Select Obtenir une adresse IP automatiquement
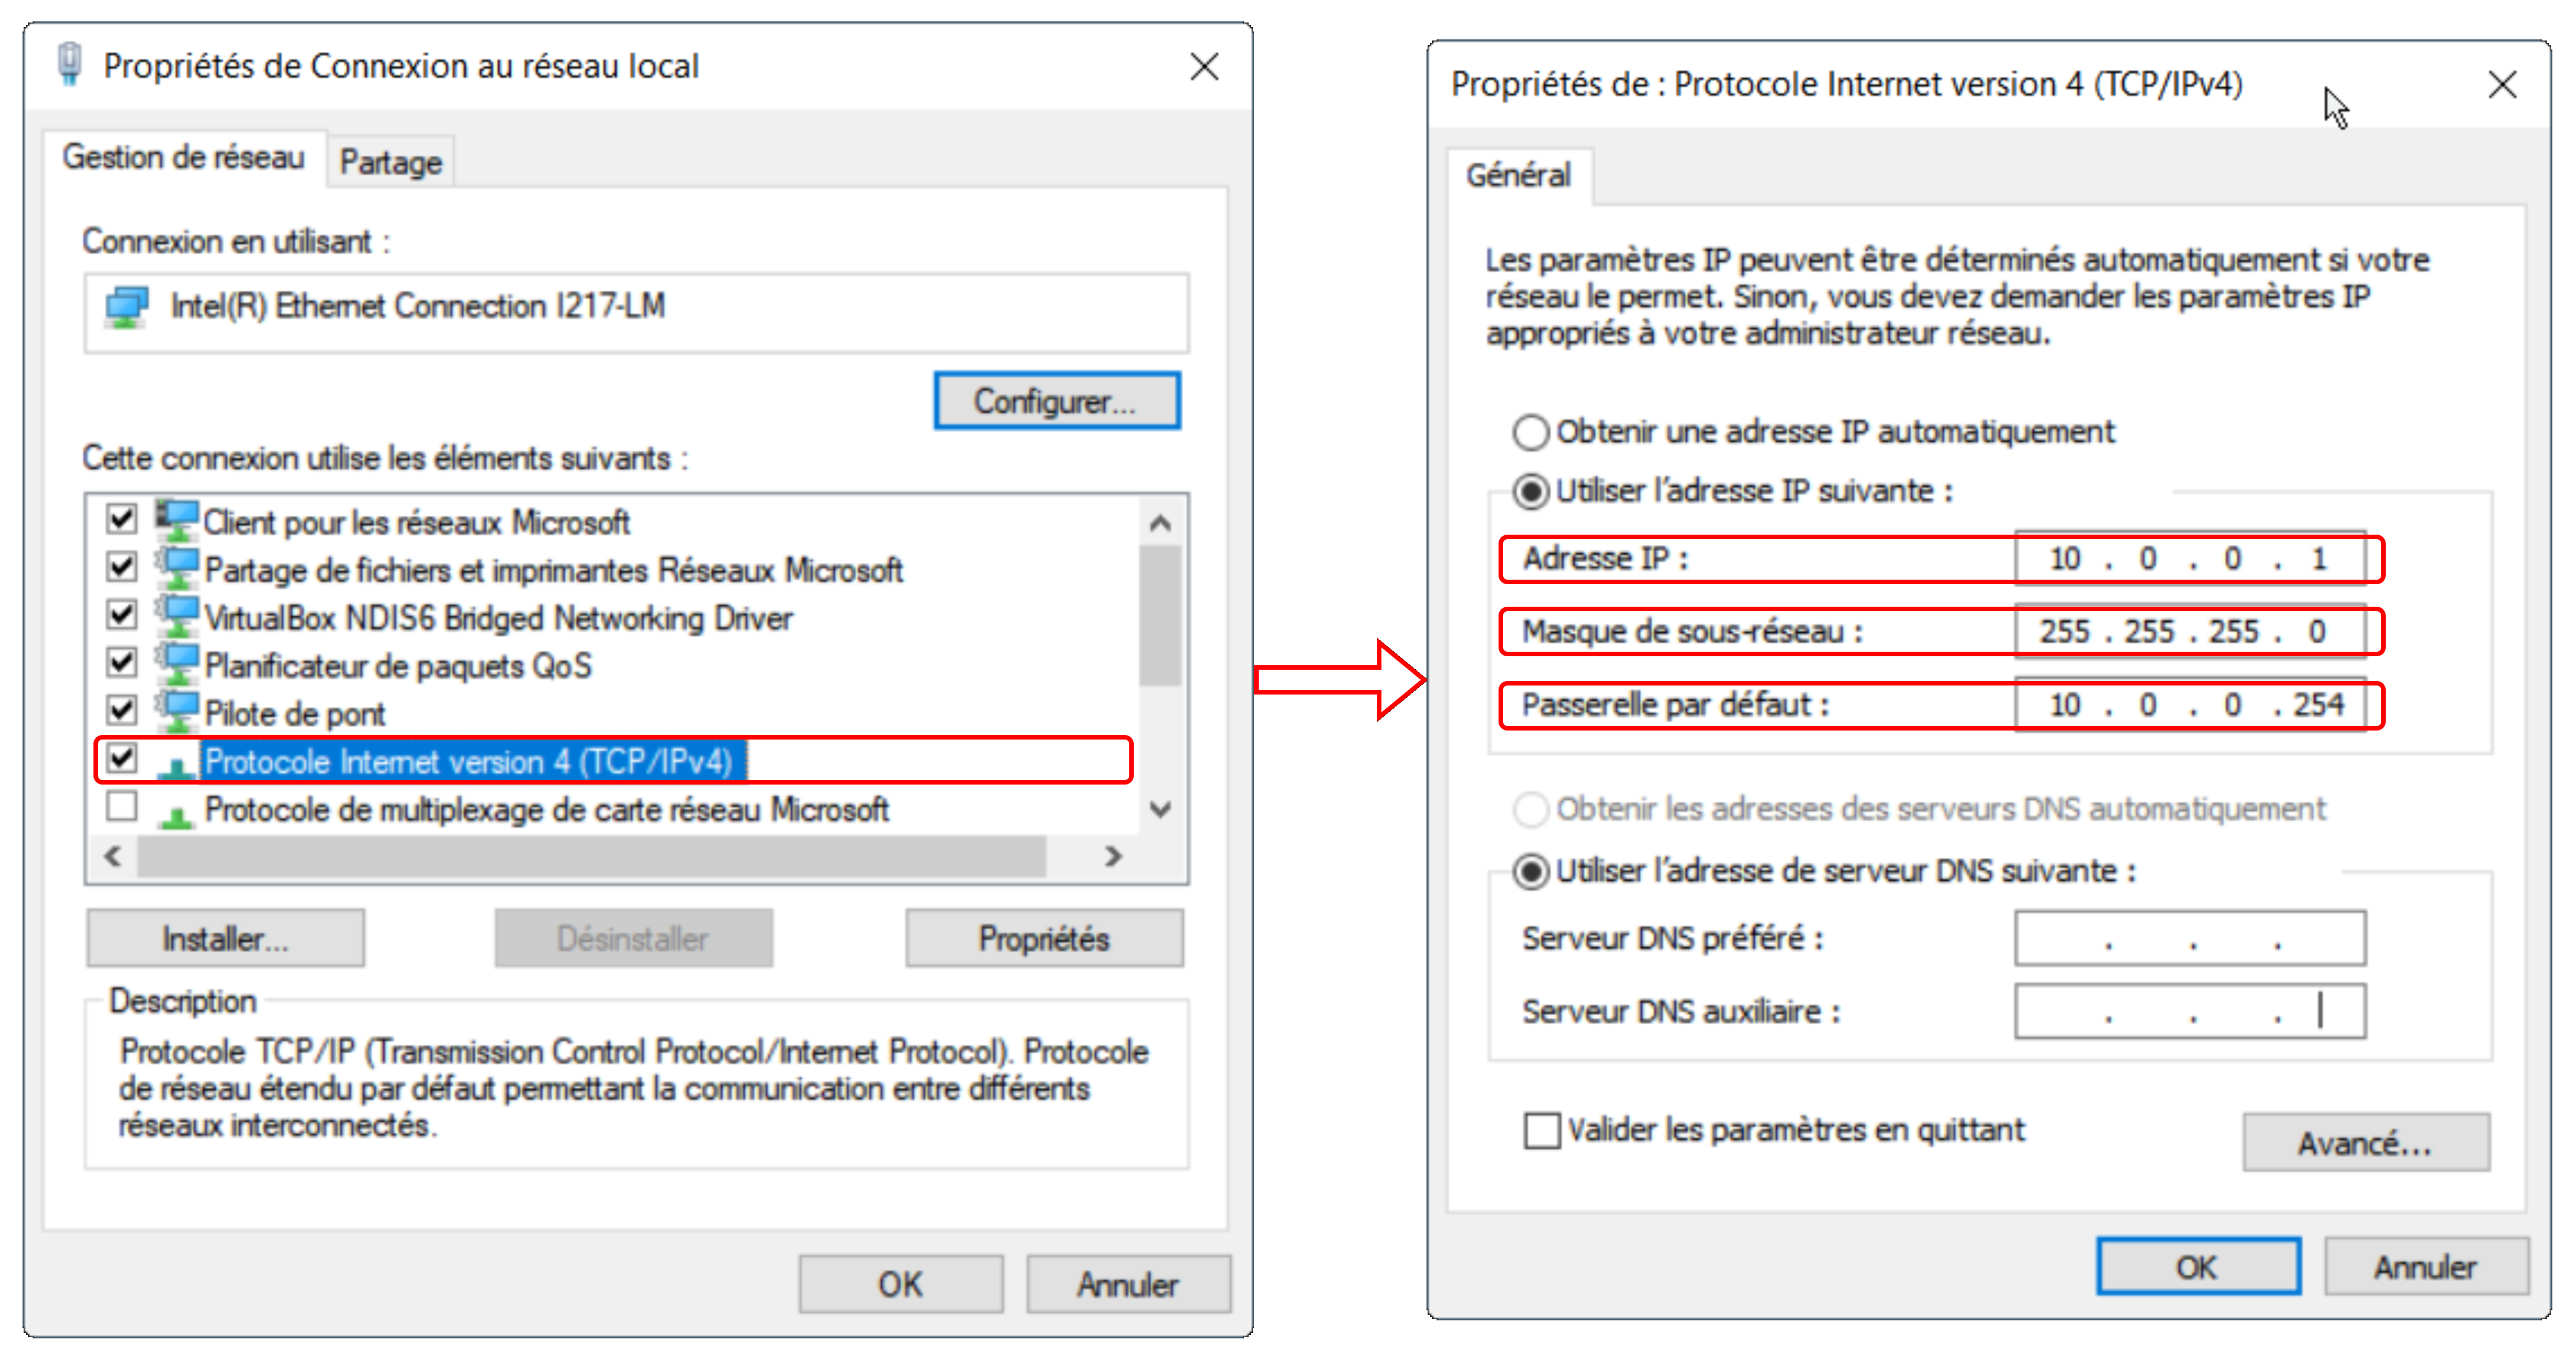 (x=1531, y=432)
